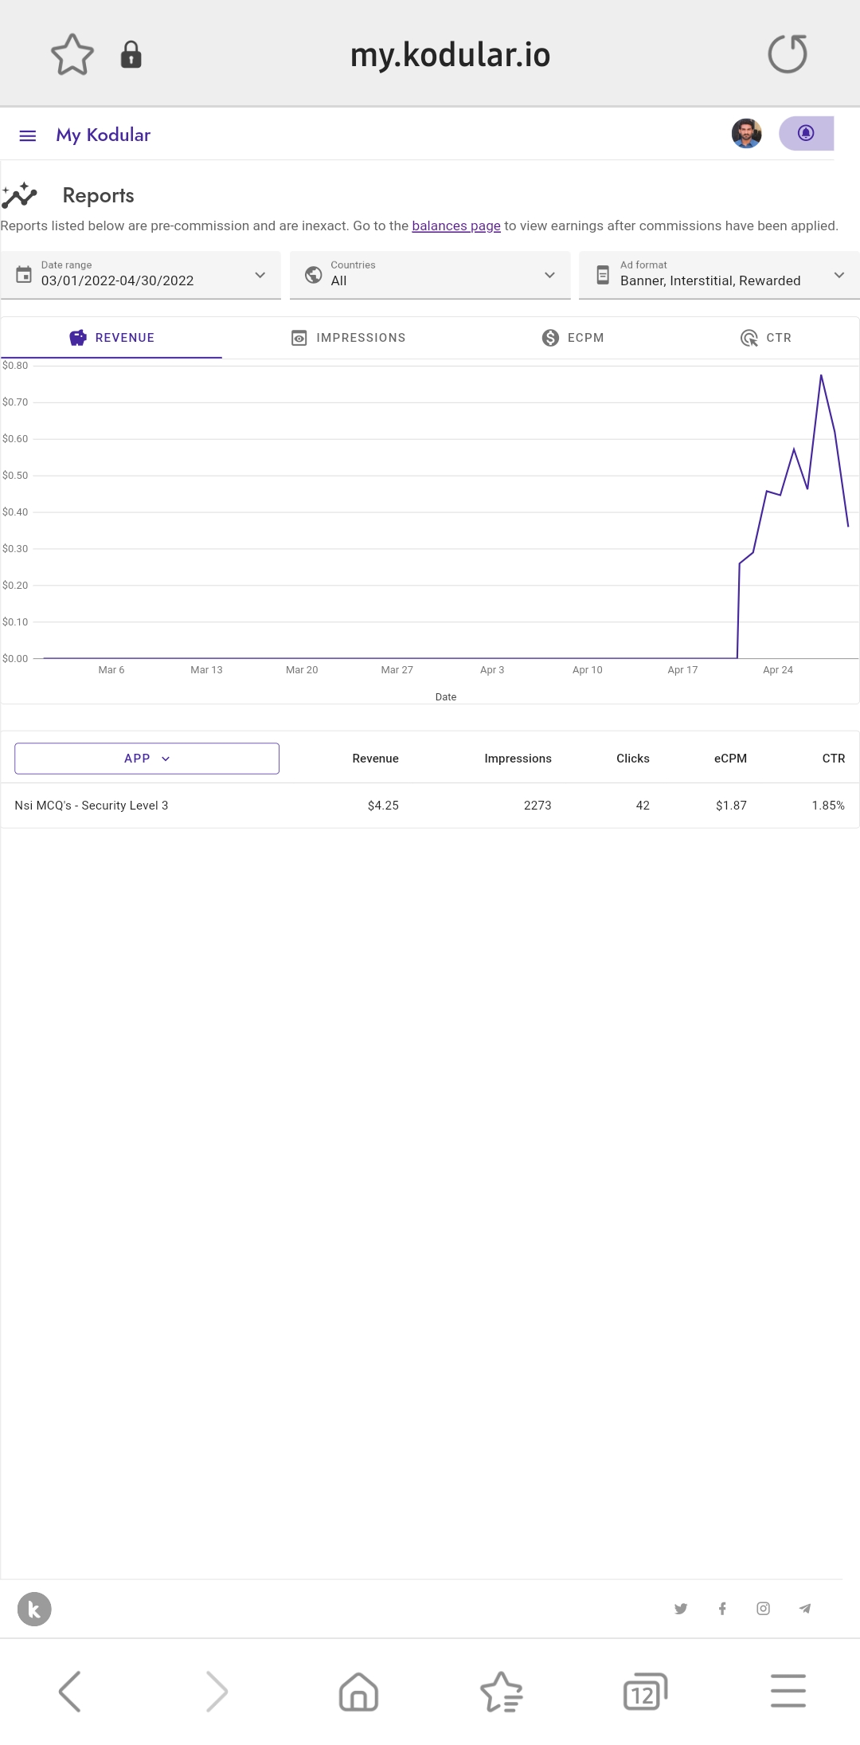Click the Apr 24 axis label
This screenshot has width=860, height=1745.
click(778, 670)
